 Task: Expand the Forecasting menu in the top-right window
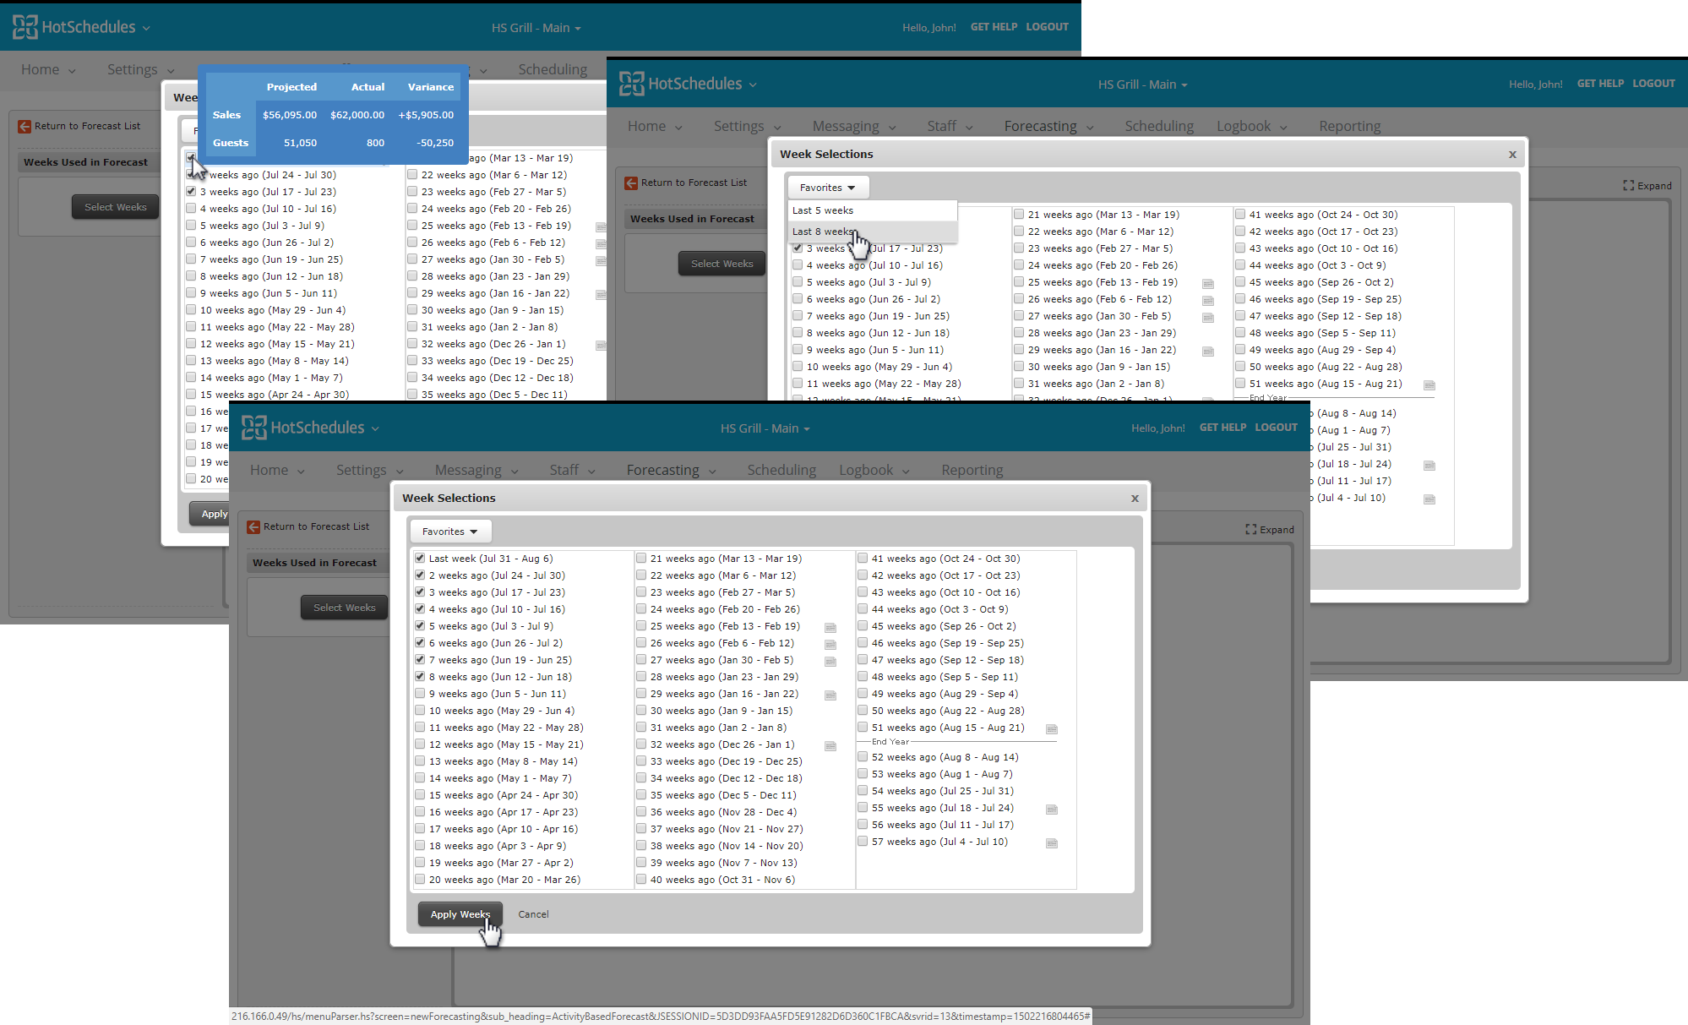coord(1049,126)
